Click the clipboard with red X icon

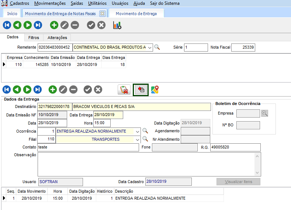click(124, 90)
